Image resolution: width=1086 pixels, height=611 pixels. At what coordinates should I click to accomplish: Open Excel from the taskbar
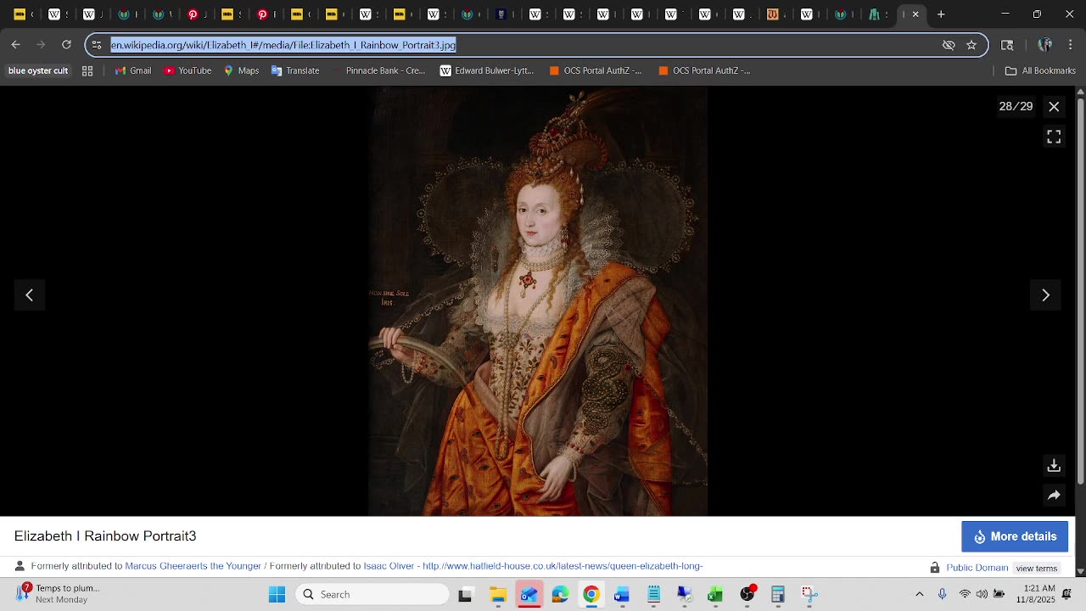coord(715,595)
